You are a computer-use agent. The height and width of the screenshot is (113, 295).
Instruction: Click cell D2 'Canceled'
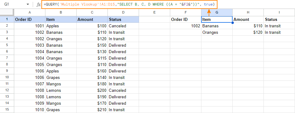(x=123, y=26)
